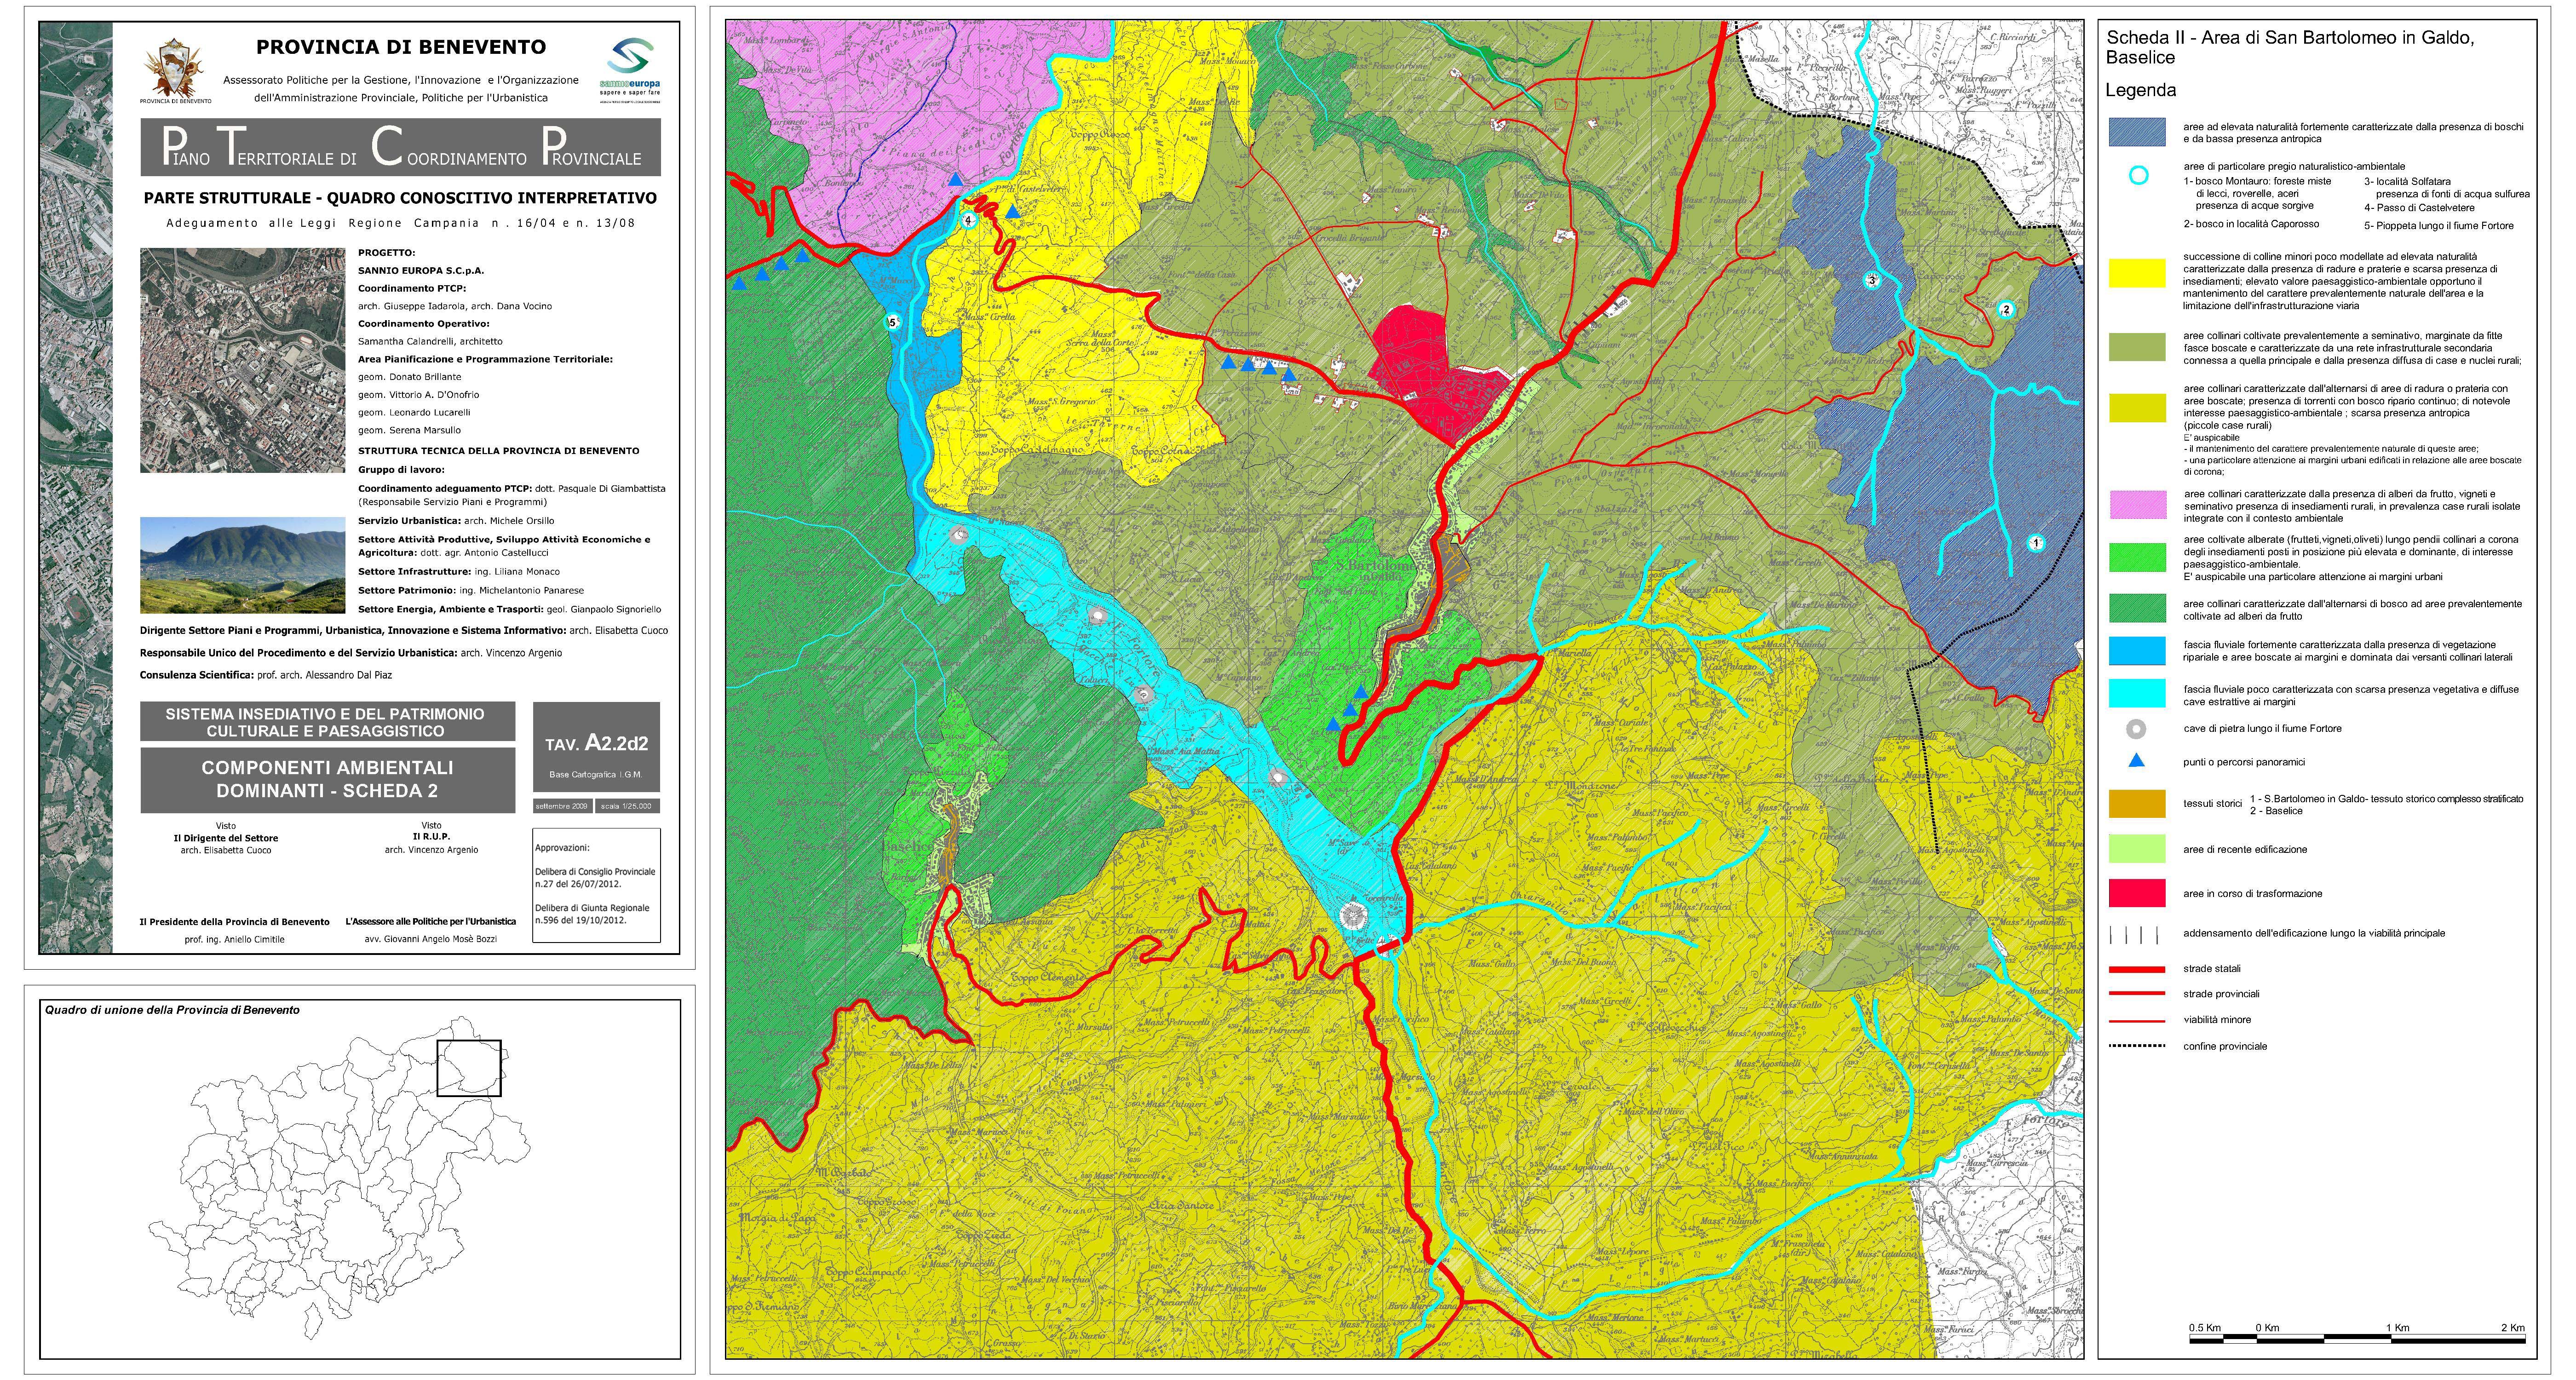Viewport: 2576px width, 1380px height.
Task: Click 'cave di pietra lungo il fiume Fortore'
Action: [2262, 728]
